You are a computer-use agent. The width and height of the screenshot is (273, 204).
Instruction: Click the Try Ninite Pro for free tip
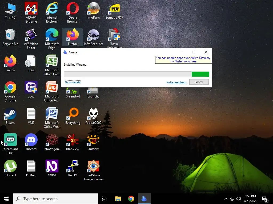pyautogui.click(x=183, y=60)
